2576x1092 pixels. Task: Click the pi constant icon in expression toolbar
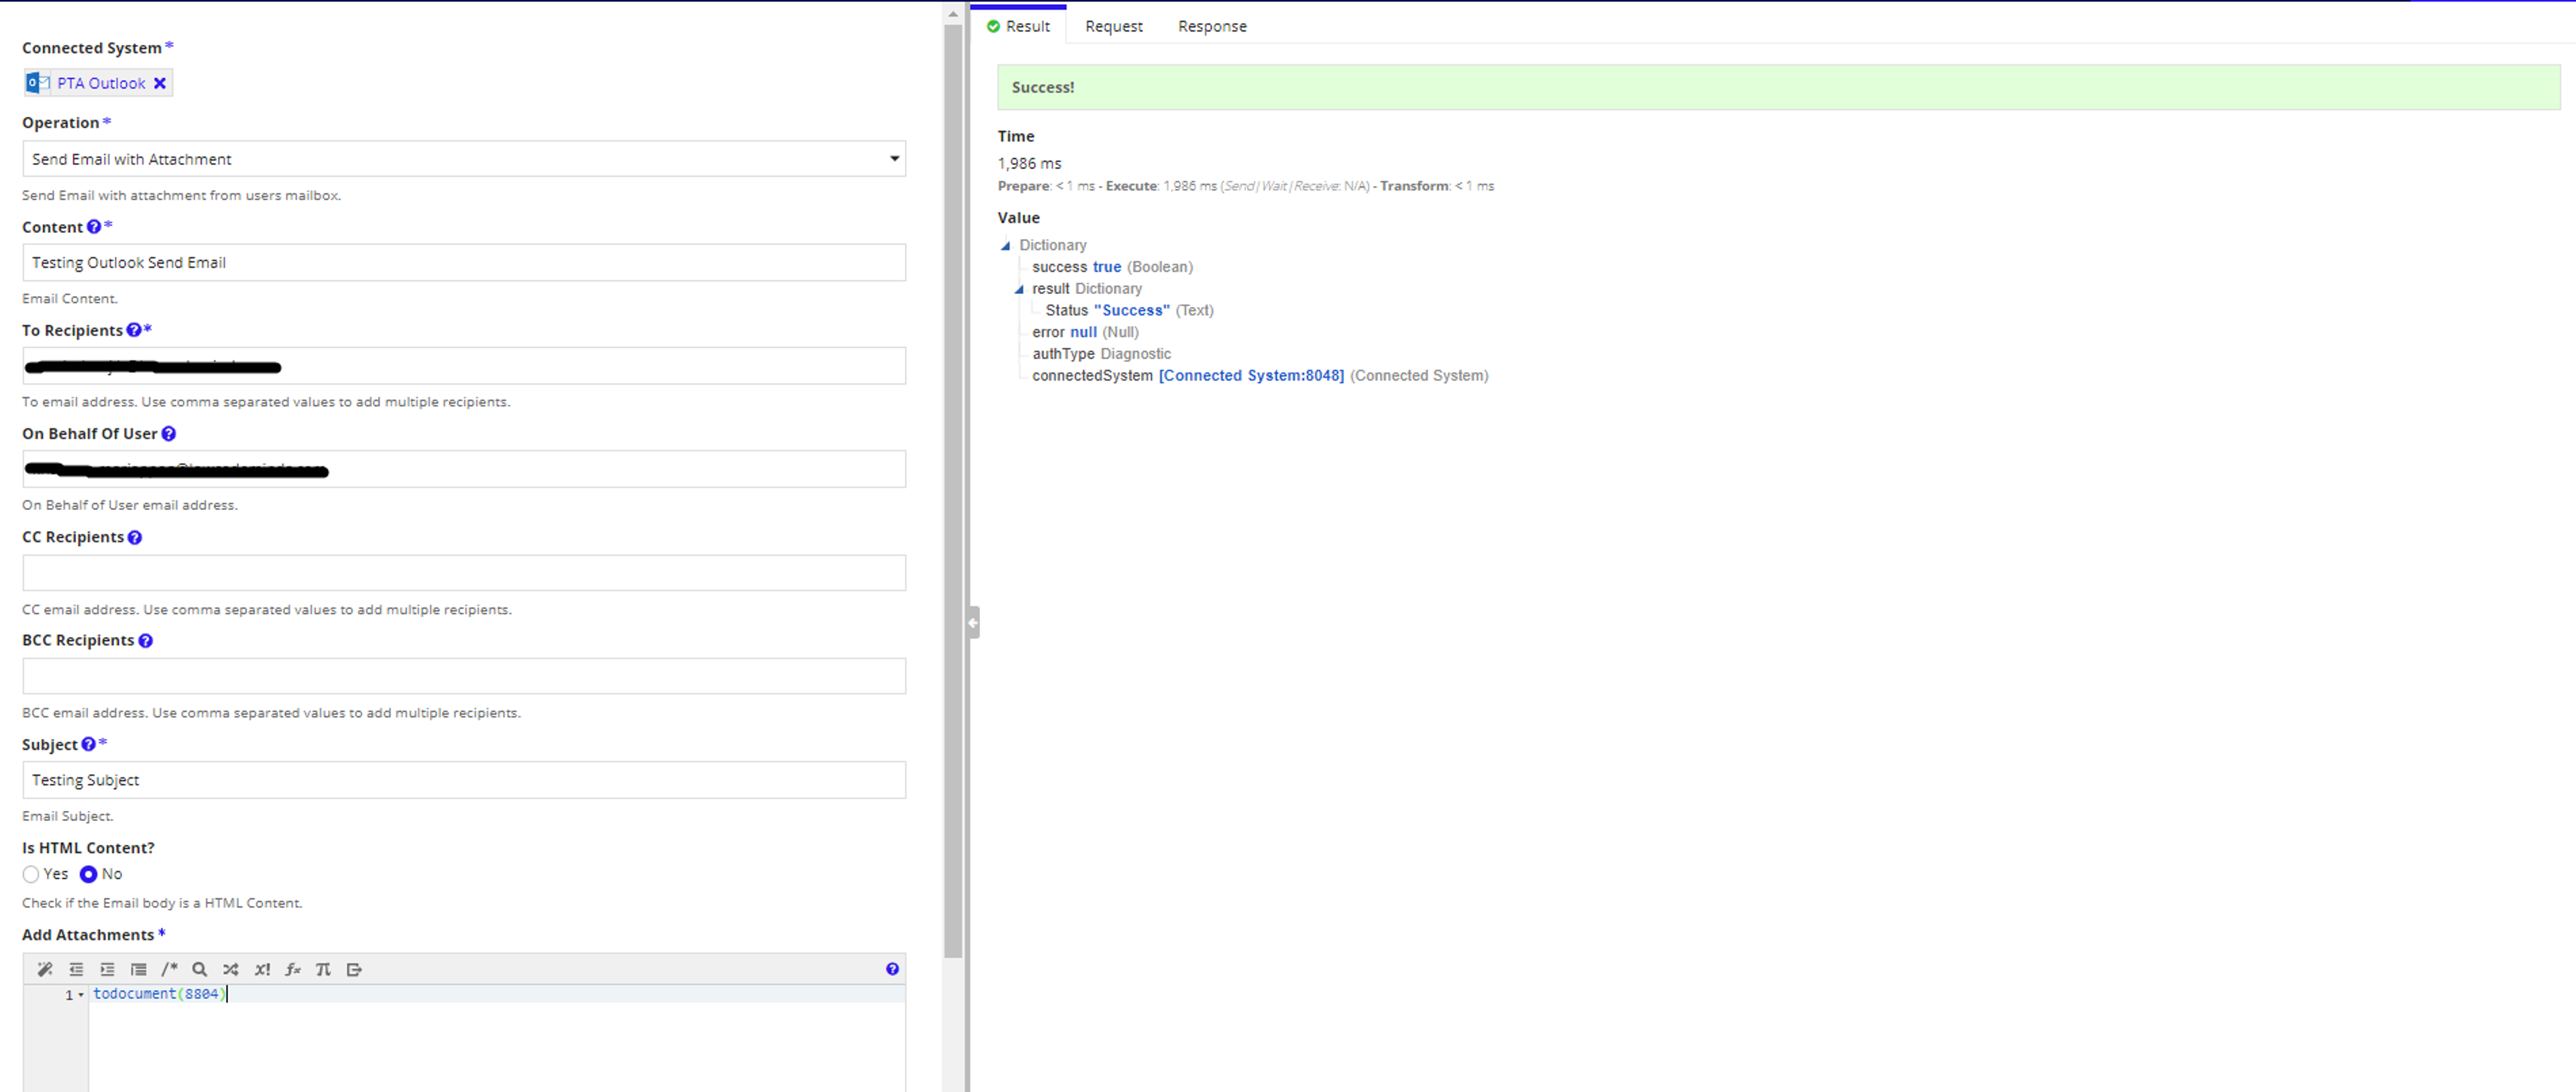point(323,969)
